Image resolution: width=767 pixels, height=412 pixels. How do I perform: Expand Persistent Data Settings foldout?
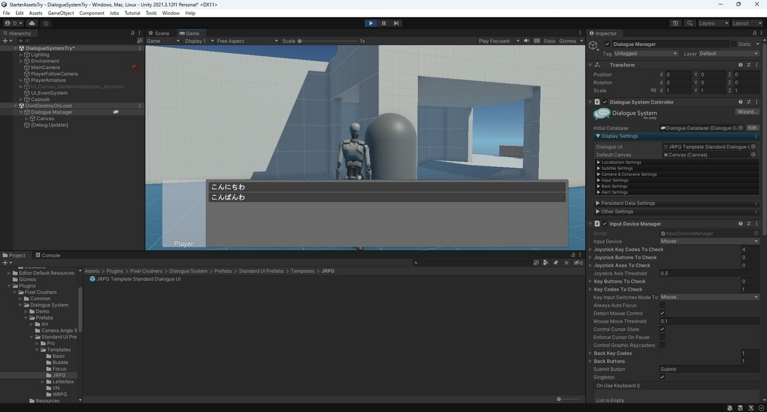tap(676, 203)
